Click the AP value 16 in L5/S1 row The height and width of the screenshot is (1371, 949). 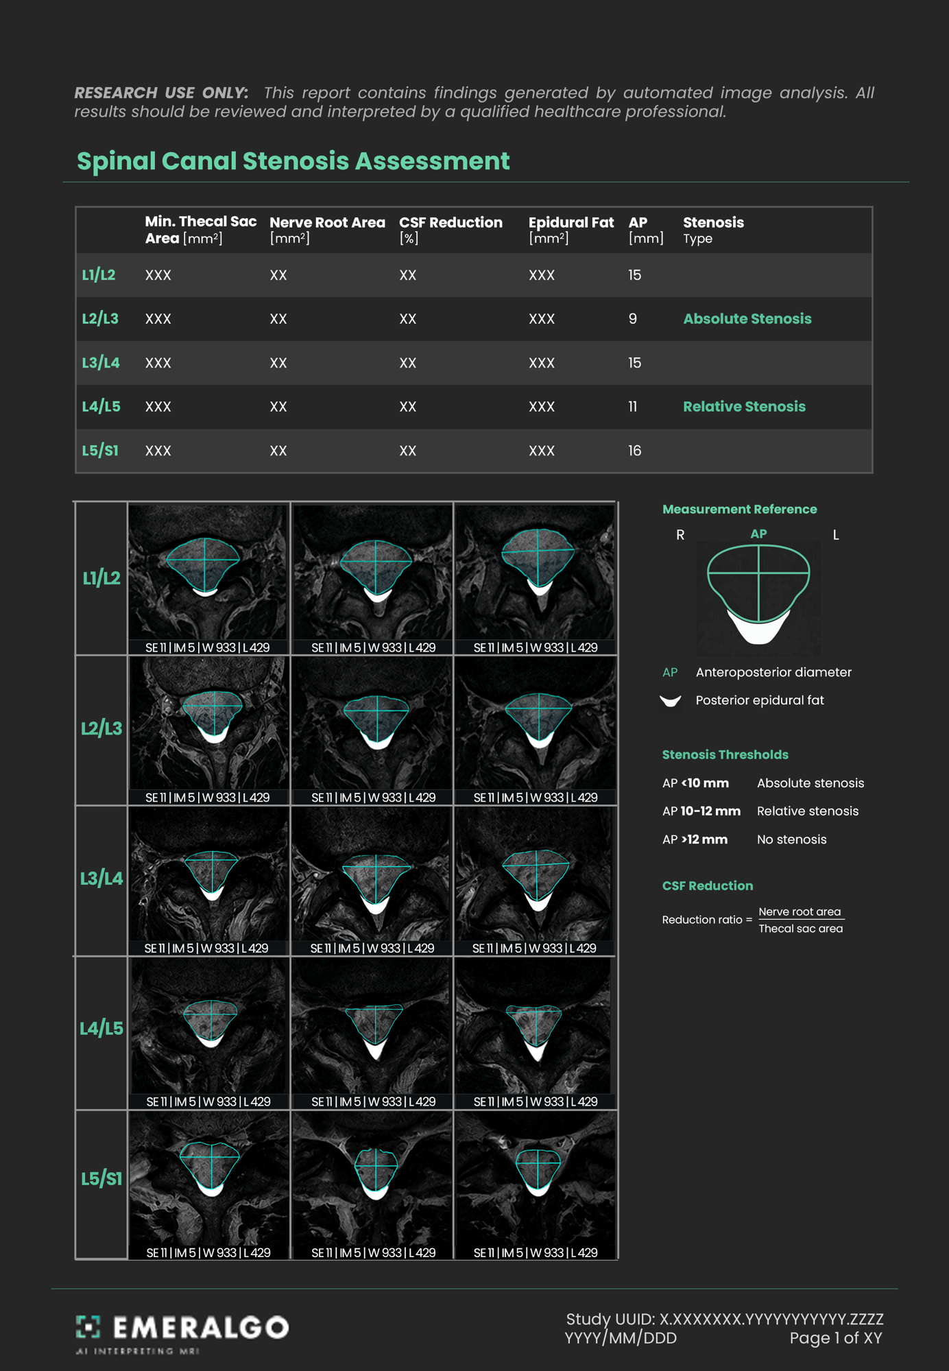click(x=634, y=451)
